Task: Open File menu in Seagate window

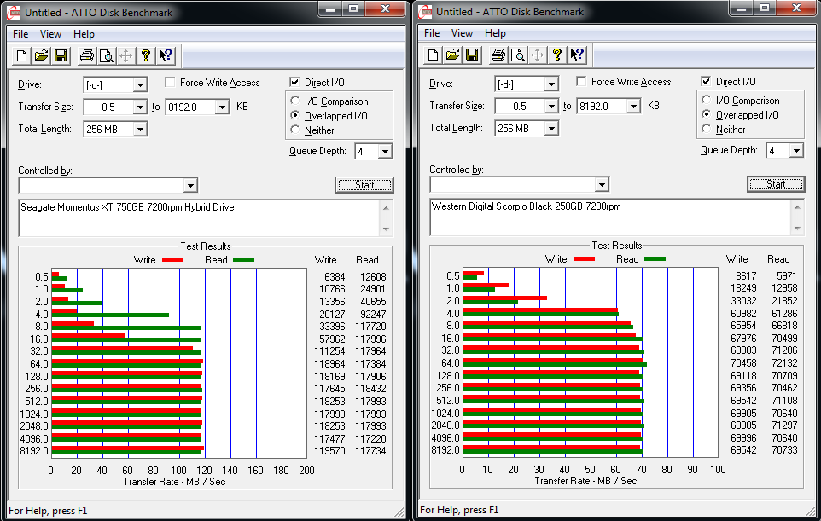Action: 20,34
